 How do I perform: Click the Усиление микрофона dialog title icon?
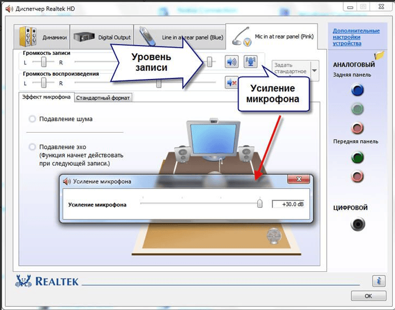[x=67, y=181]
